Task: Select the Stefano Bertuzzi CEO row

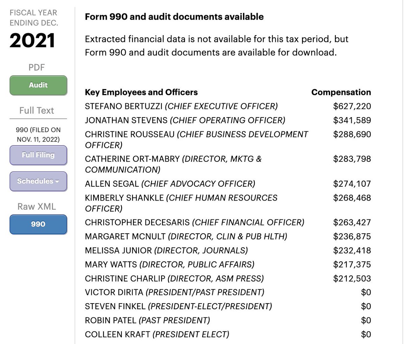Action: click(228, 106)
